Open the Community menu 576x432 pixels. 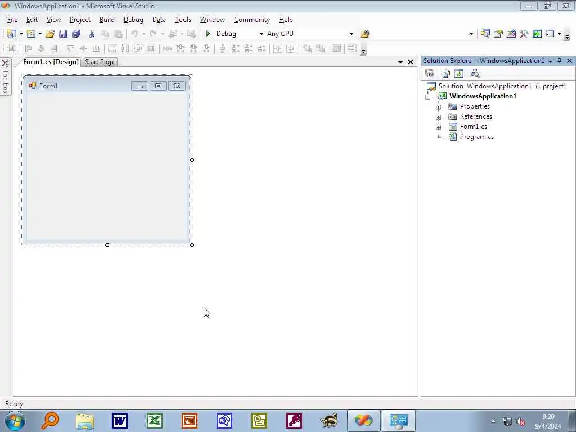click(x=252, y=20)
